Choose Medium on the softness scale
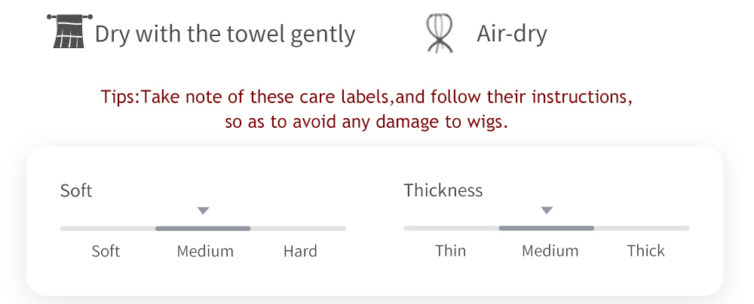This screenshot has height=304, width=754. 205,251
